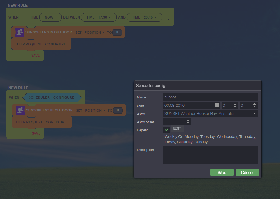This screenshot has height=199, width=280.
Task: Click SAVE in the second rule block
Action: pyautogui.click(x=36, y=133)
